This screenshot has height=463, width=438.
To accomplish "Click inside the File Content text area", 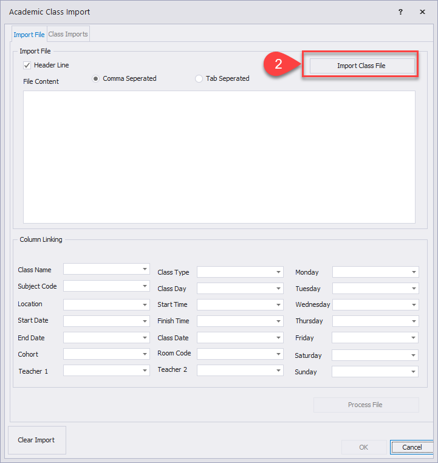I will tap(219, 157).
